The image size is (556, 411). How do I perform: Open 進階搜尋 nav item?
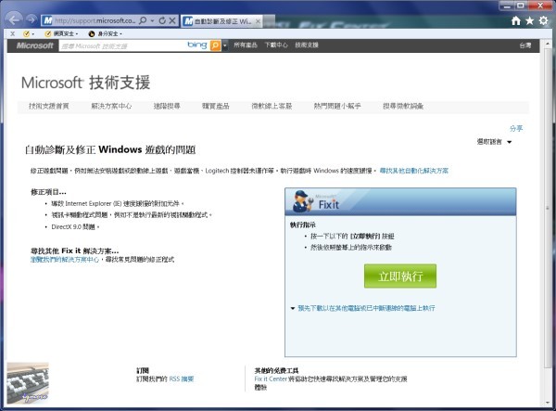(x=167, y=106)
